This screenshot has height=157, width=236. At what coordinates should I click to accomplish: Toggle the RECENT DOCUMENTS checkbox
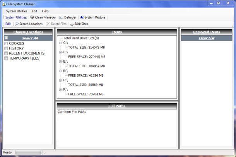(6, 53)
